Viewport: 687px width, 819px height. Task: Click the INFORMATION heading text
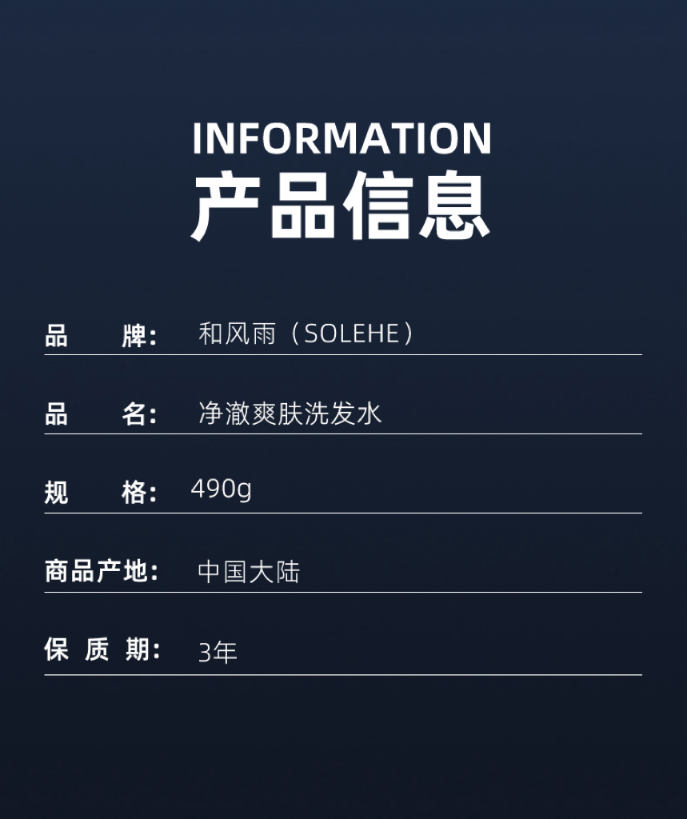[342, 138]
